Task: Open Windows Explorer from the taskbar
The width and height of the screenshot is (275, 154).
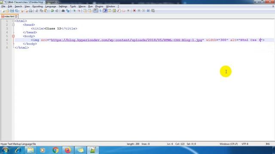Action: tap(31, 150)
